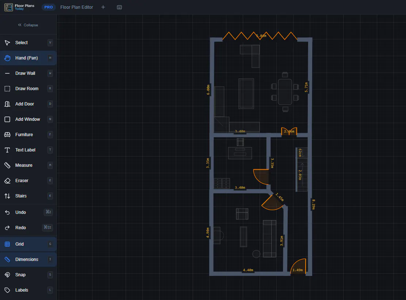Click the 5.71m wall dimension label
The width and height of the screenshot is (406, 300).
pyautogui.click(x=306, y=87)
